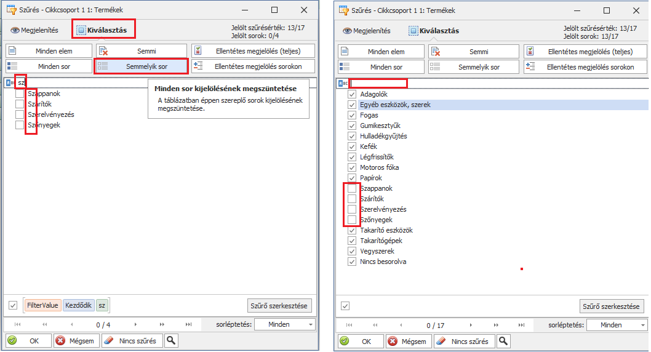Confirm with OK in right window
The image size is (651, 352).
(361, 341)
